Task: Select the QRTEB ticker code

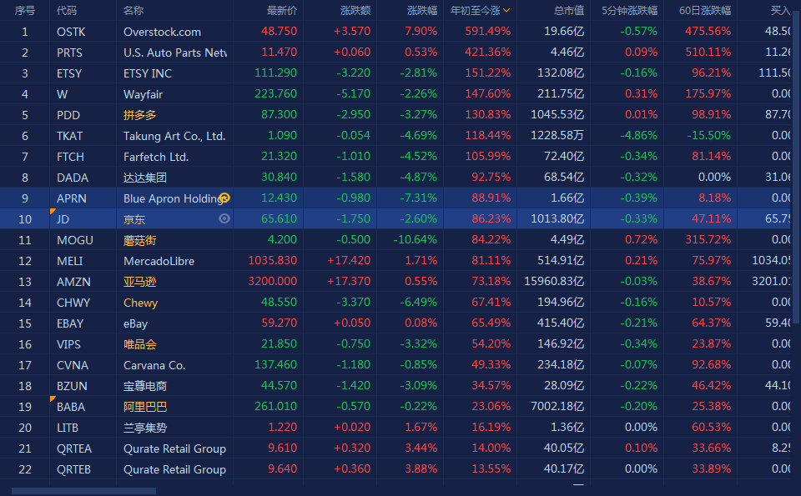Action: [x=73, y=469]
